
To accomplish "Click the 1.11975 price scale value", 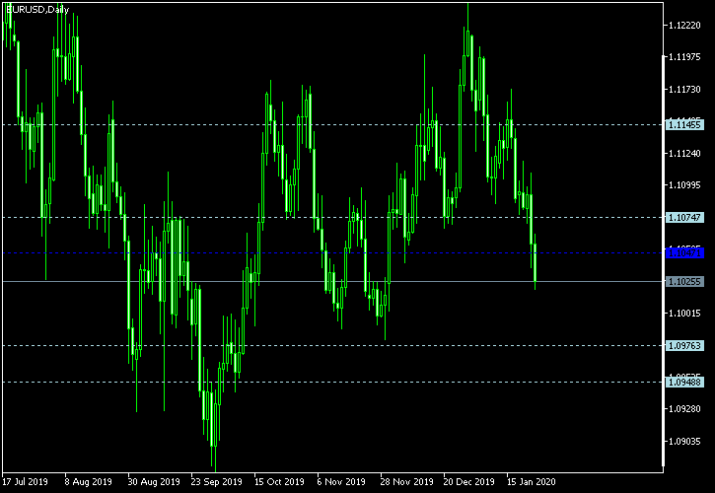I will tap(684, 57).
